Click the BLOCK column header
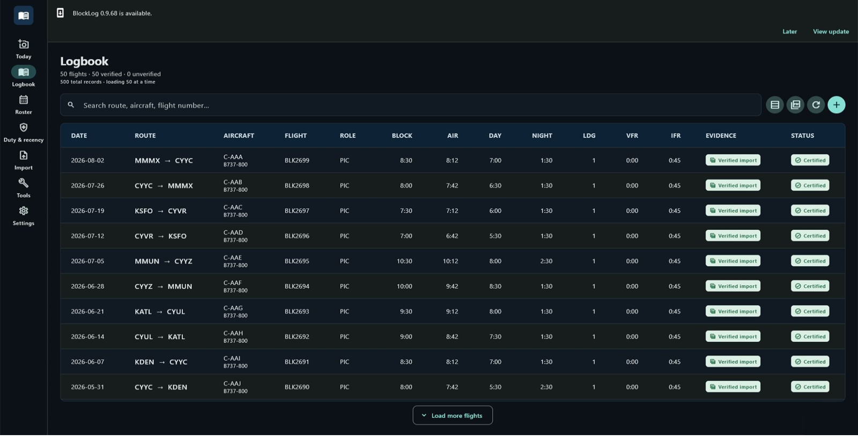The height and width of the screenshot is (448, 858). (x=402, y=136)
